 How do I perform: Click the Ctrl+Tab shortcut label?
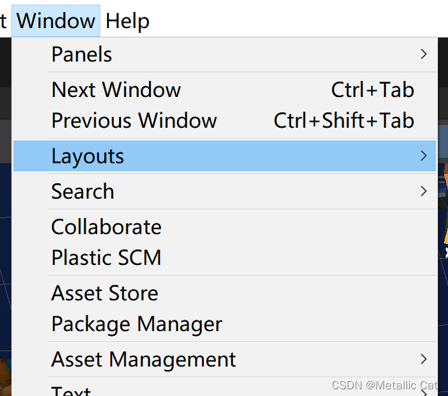[372, 90]
